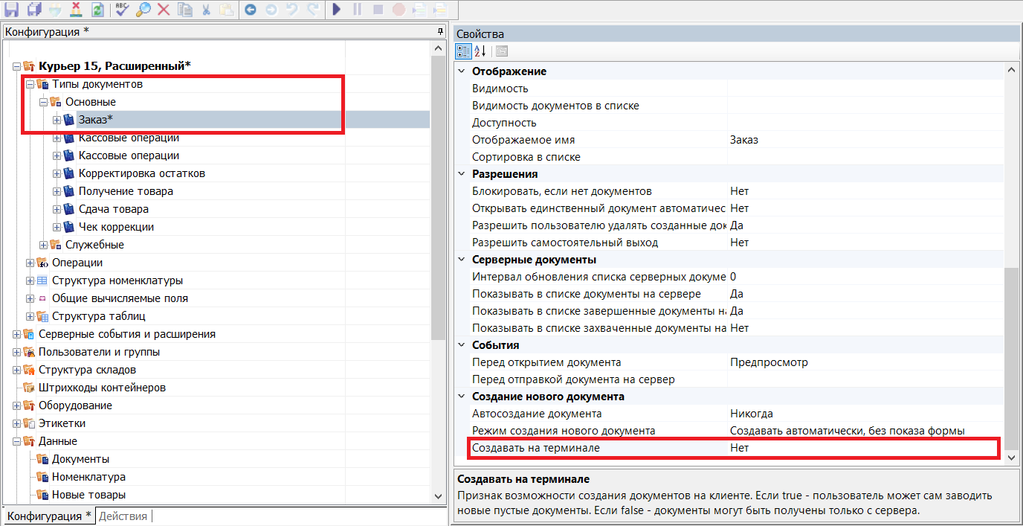This screenshot has width=1023, height=526.
Task: Click the forward navigation arrow icon
Action: 271,10
